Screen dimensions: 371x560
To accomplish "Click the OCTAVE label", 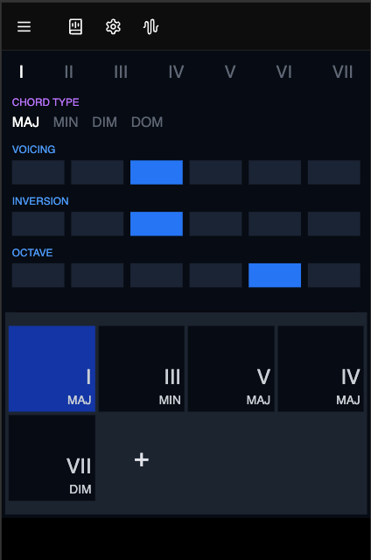I will (x=32, y=253).
